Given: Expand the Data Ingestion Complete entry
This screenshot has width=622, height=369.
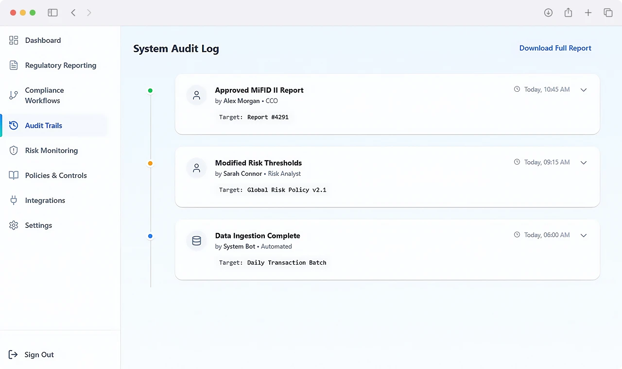Looking at the screenshot, I should pos(584,235).
